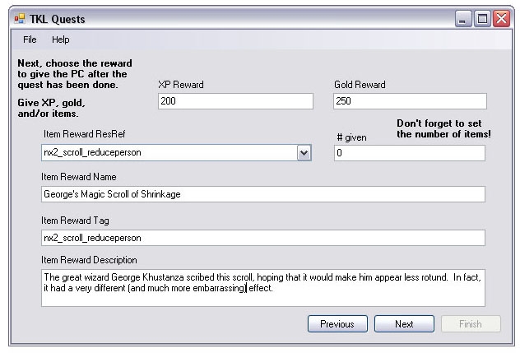The image size is (520, 353).
Task: Expand the Item Reward ResRef dropdown arrow
Action: (x=304, y=153)
